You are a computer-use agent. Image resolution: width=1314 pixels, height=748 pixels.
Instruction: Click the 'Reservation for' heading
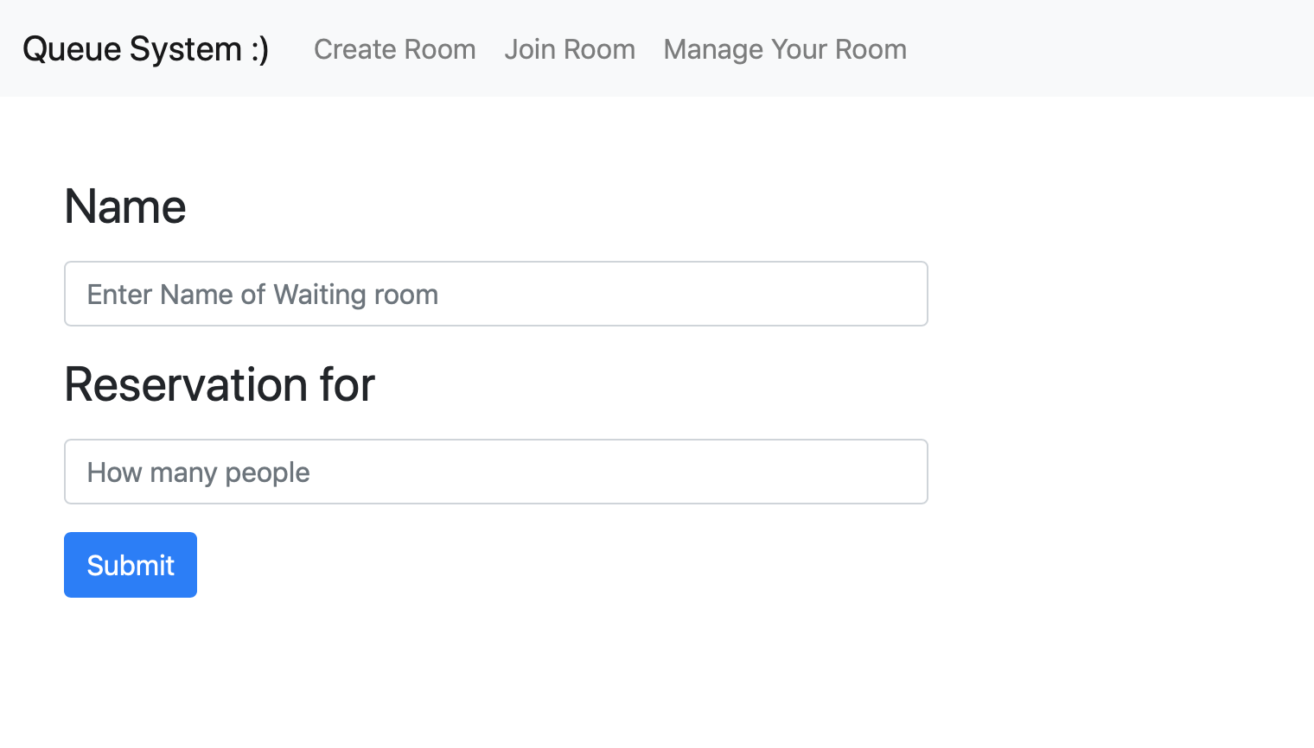click(219, 385)
